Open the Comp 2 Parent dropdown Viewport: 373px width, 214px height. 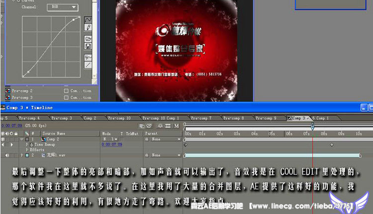point(166,139)
